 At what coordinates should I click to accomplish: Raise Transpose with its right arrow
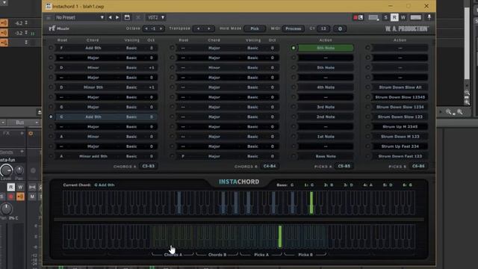tap(209, 28)
